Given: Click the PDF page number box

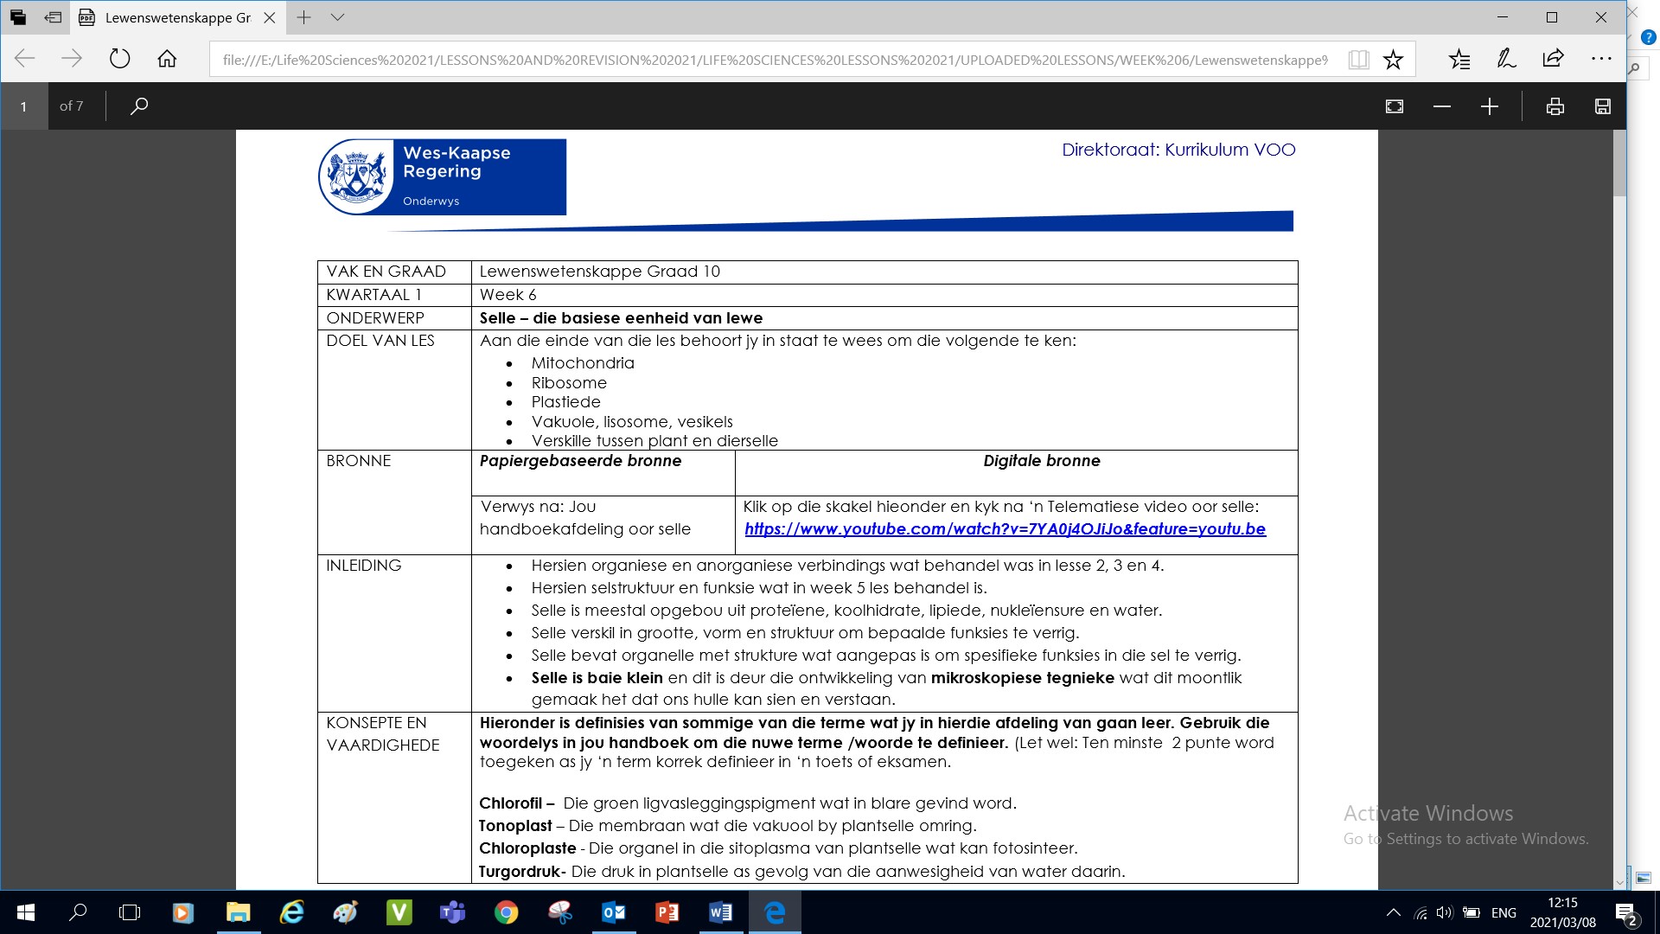Looking at the screenshot, I should (23, 106).
